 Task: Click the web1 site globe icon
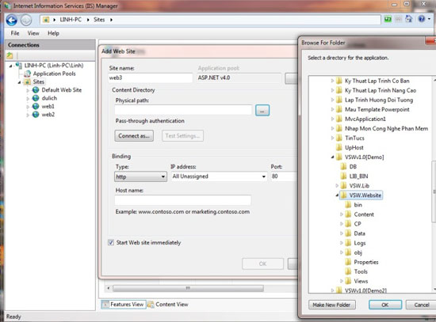click(36, 106)
